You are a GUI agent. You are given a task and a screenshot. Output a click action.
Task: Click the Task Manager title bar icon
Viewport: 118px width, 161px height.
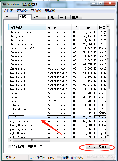(x=4, y=4)
